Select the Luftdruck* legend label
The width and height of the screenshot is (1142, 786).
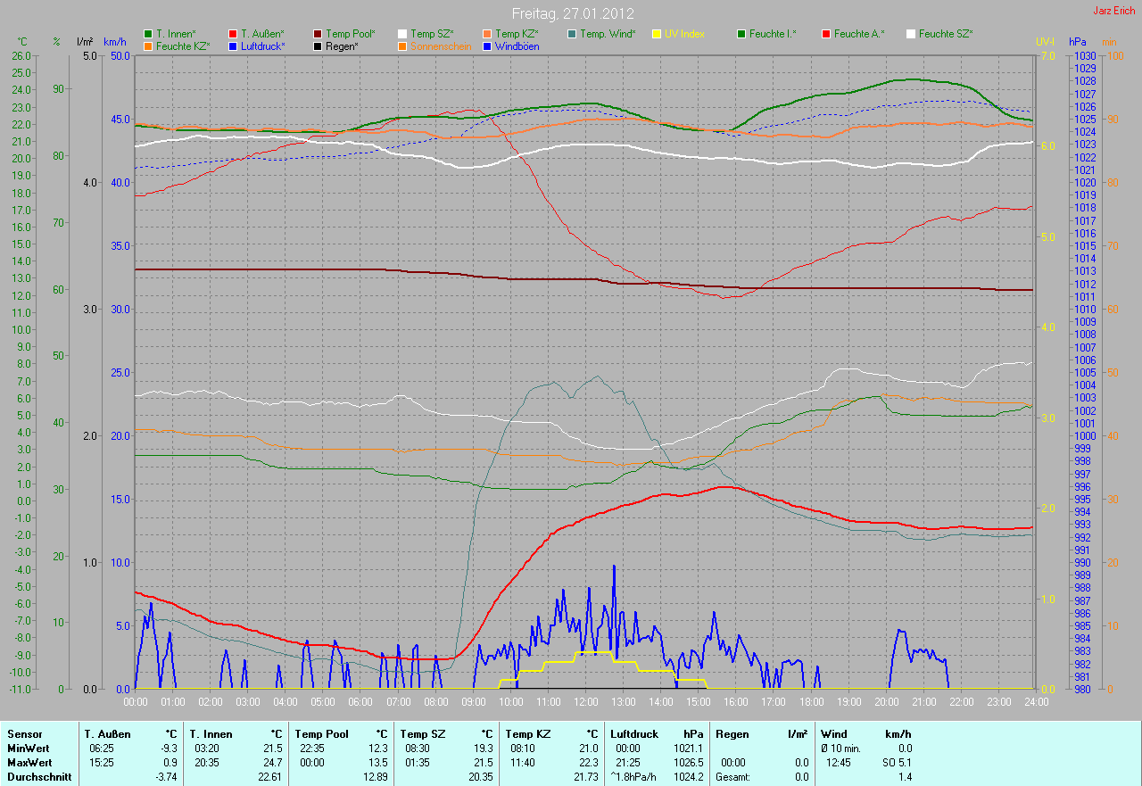263,46
